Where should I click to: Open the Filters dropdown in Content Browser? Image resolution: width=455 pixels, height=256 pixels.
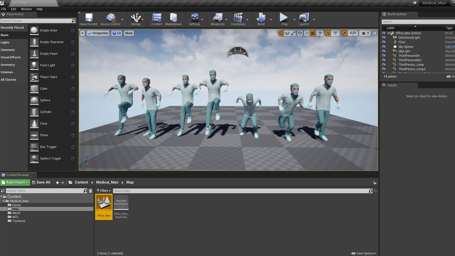103,191
